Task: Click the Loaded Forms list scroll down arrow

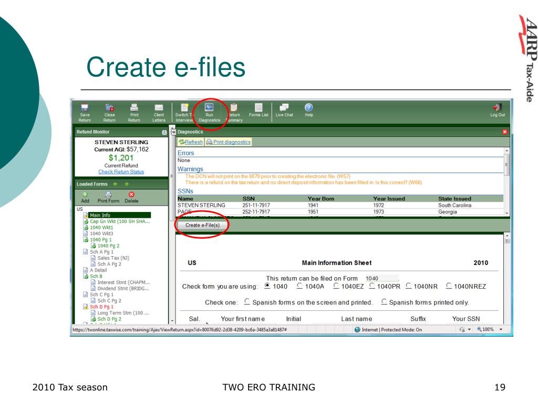Action: tap(172, 321)
